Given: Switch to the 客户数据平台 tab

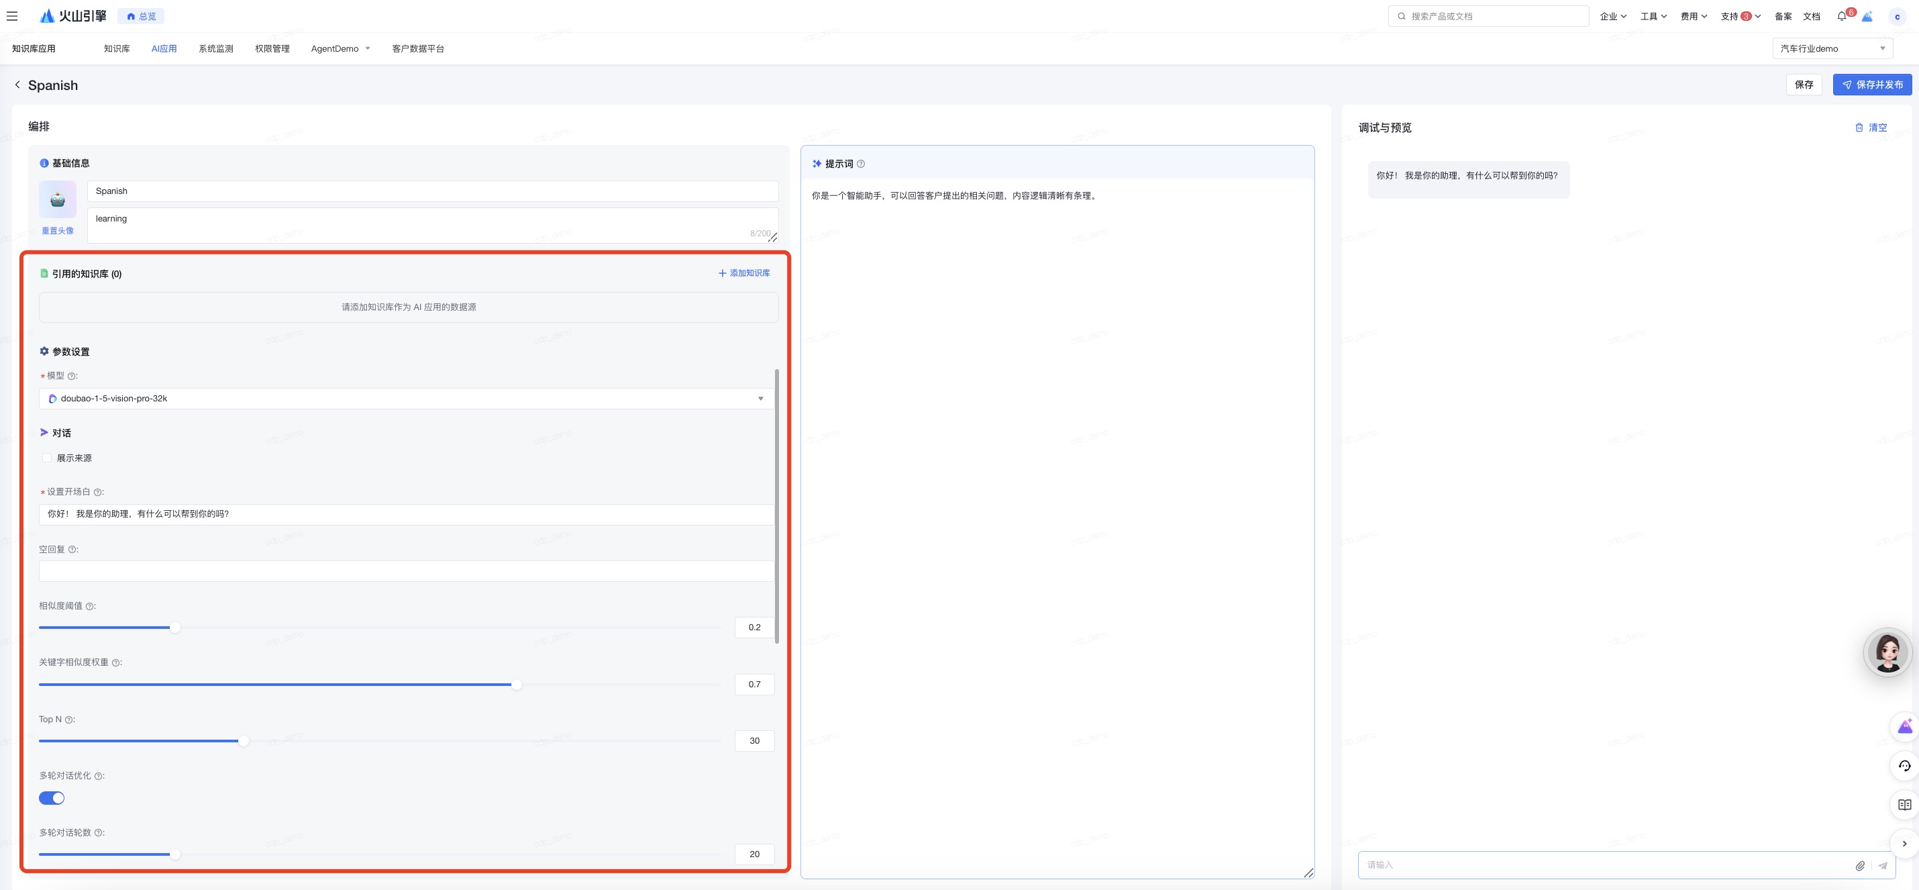Looking at the screenshot, I should tap(418, 48).
